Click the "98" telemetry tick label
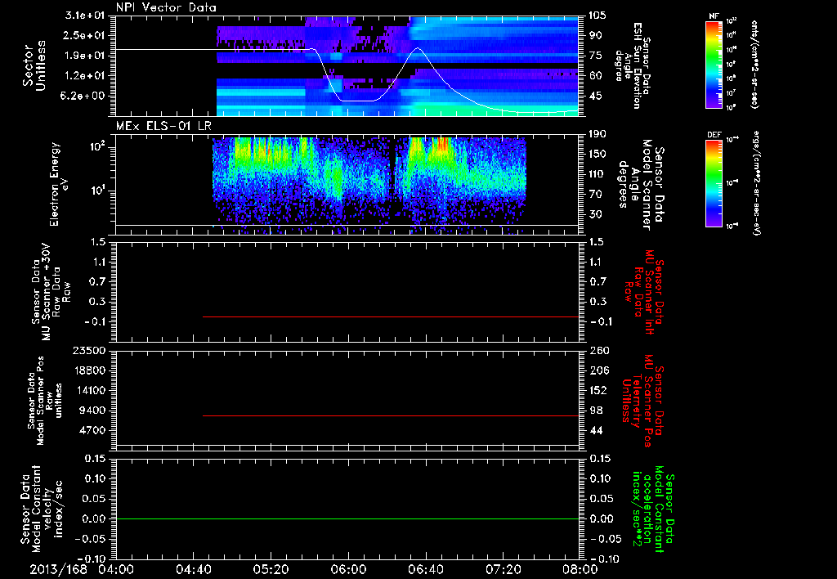 pos(595,411)
